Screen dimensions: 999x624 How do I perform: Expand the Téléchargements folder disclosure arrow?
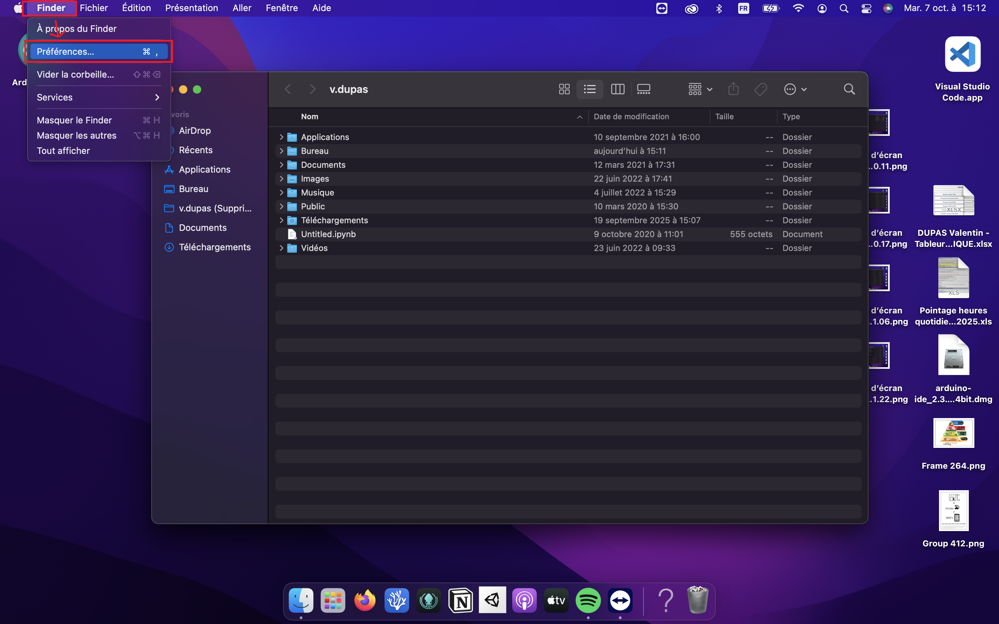282,220
